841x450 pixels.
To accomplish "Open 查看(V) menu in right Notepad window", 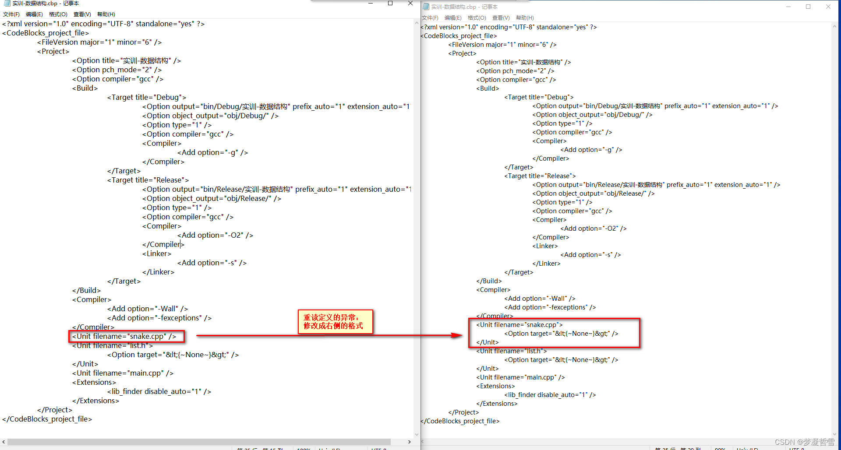I will click(x=501, y=18).
